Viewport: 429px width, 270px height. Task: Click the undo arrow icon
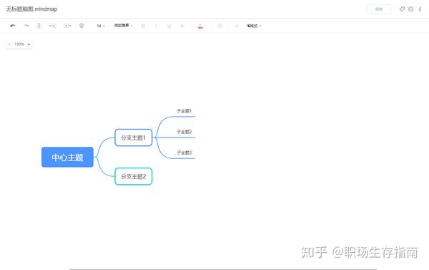pos(13,26)
